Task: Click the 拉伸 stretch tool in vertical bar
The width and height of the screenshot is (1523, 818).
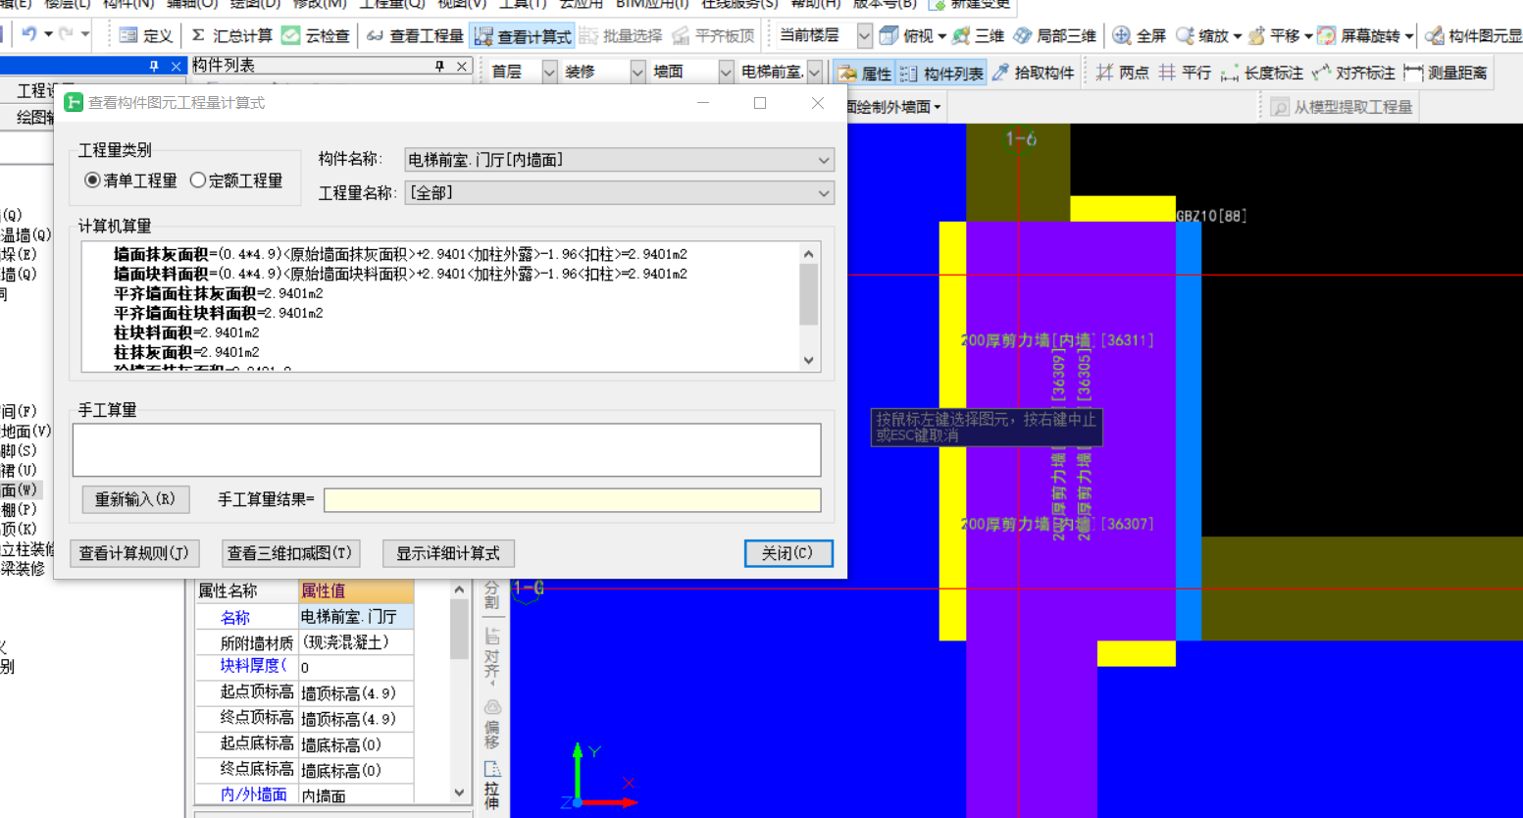Action: [491, 785]
